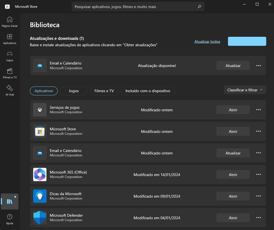Click the Microsoft Defender shield icon
Screen dimensions: 274x230
[40, 218]
